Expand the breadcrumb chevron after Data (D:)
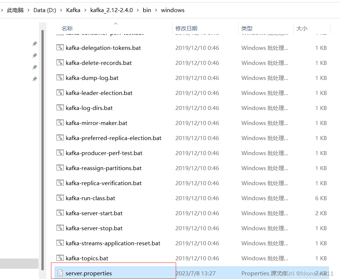This screenshot has height=279, width=339. [61, 10]
